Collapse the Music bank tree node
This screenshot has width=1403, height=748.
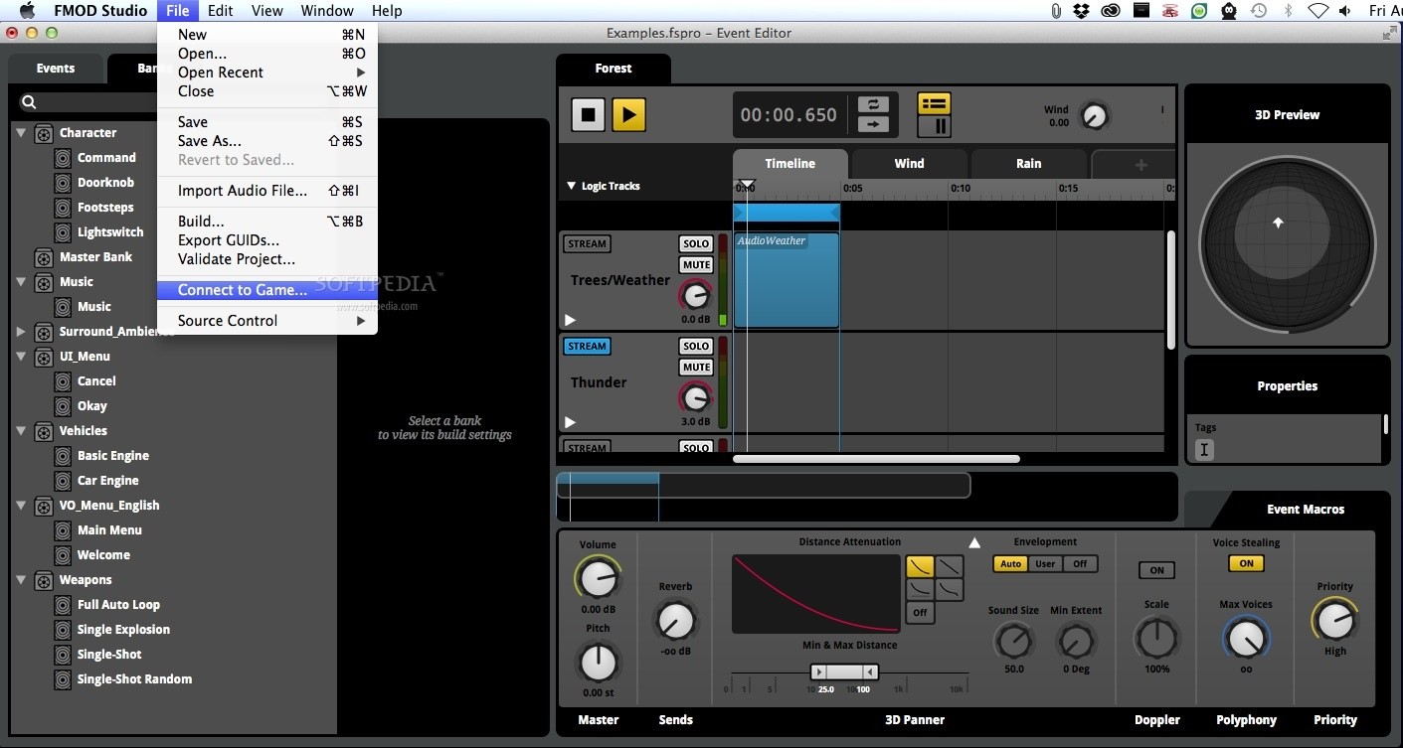21,281
